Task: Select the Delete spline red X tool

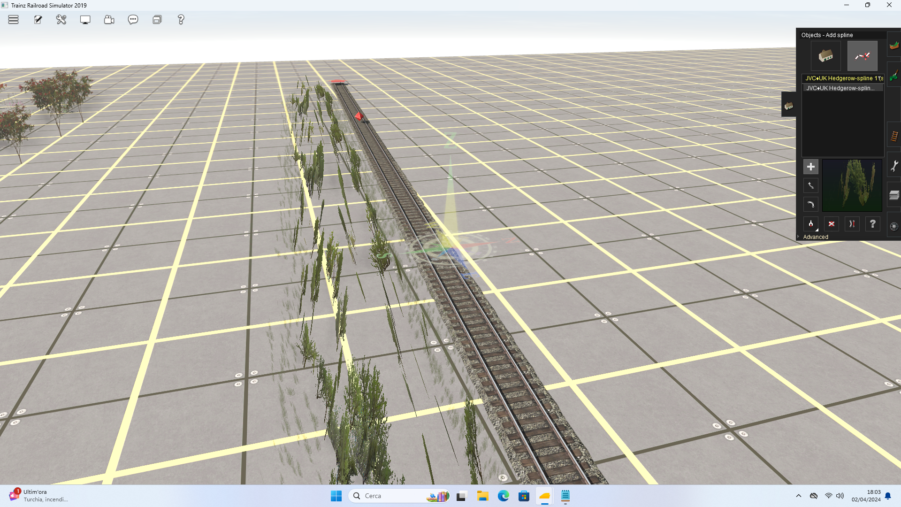Action: 831,224
